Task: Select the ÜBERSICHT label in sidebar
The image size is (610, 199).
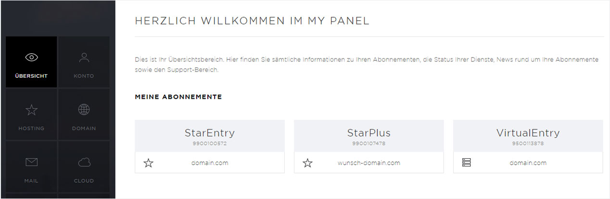Action: pyautogui.click(x=31, y=76)
